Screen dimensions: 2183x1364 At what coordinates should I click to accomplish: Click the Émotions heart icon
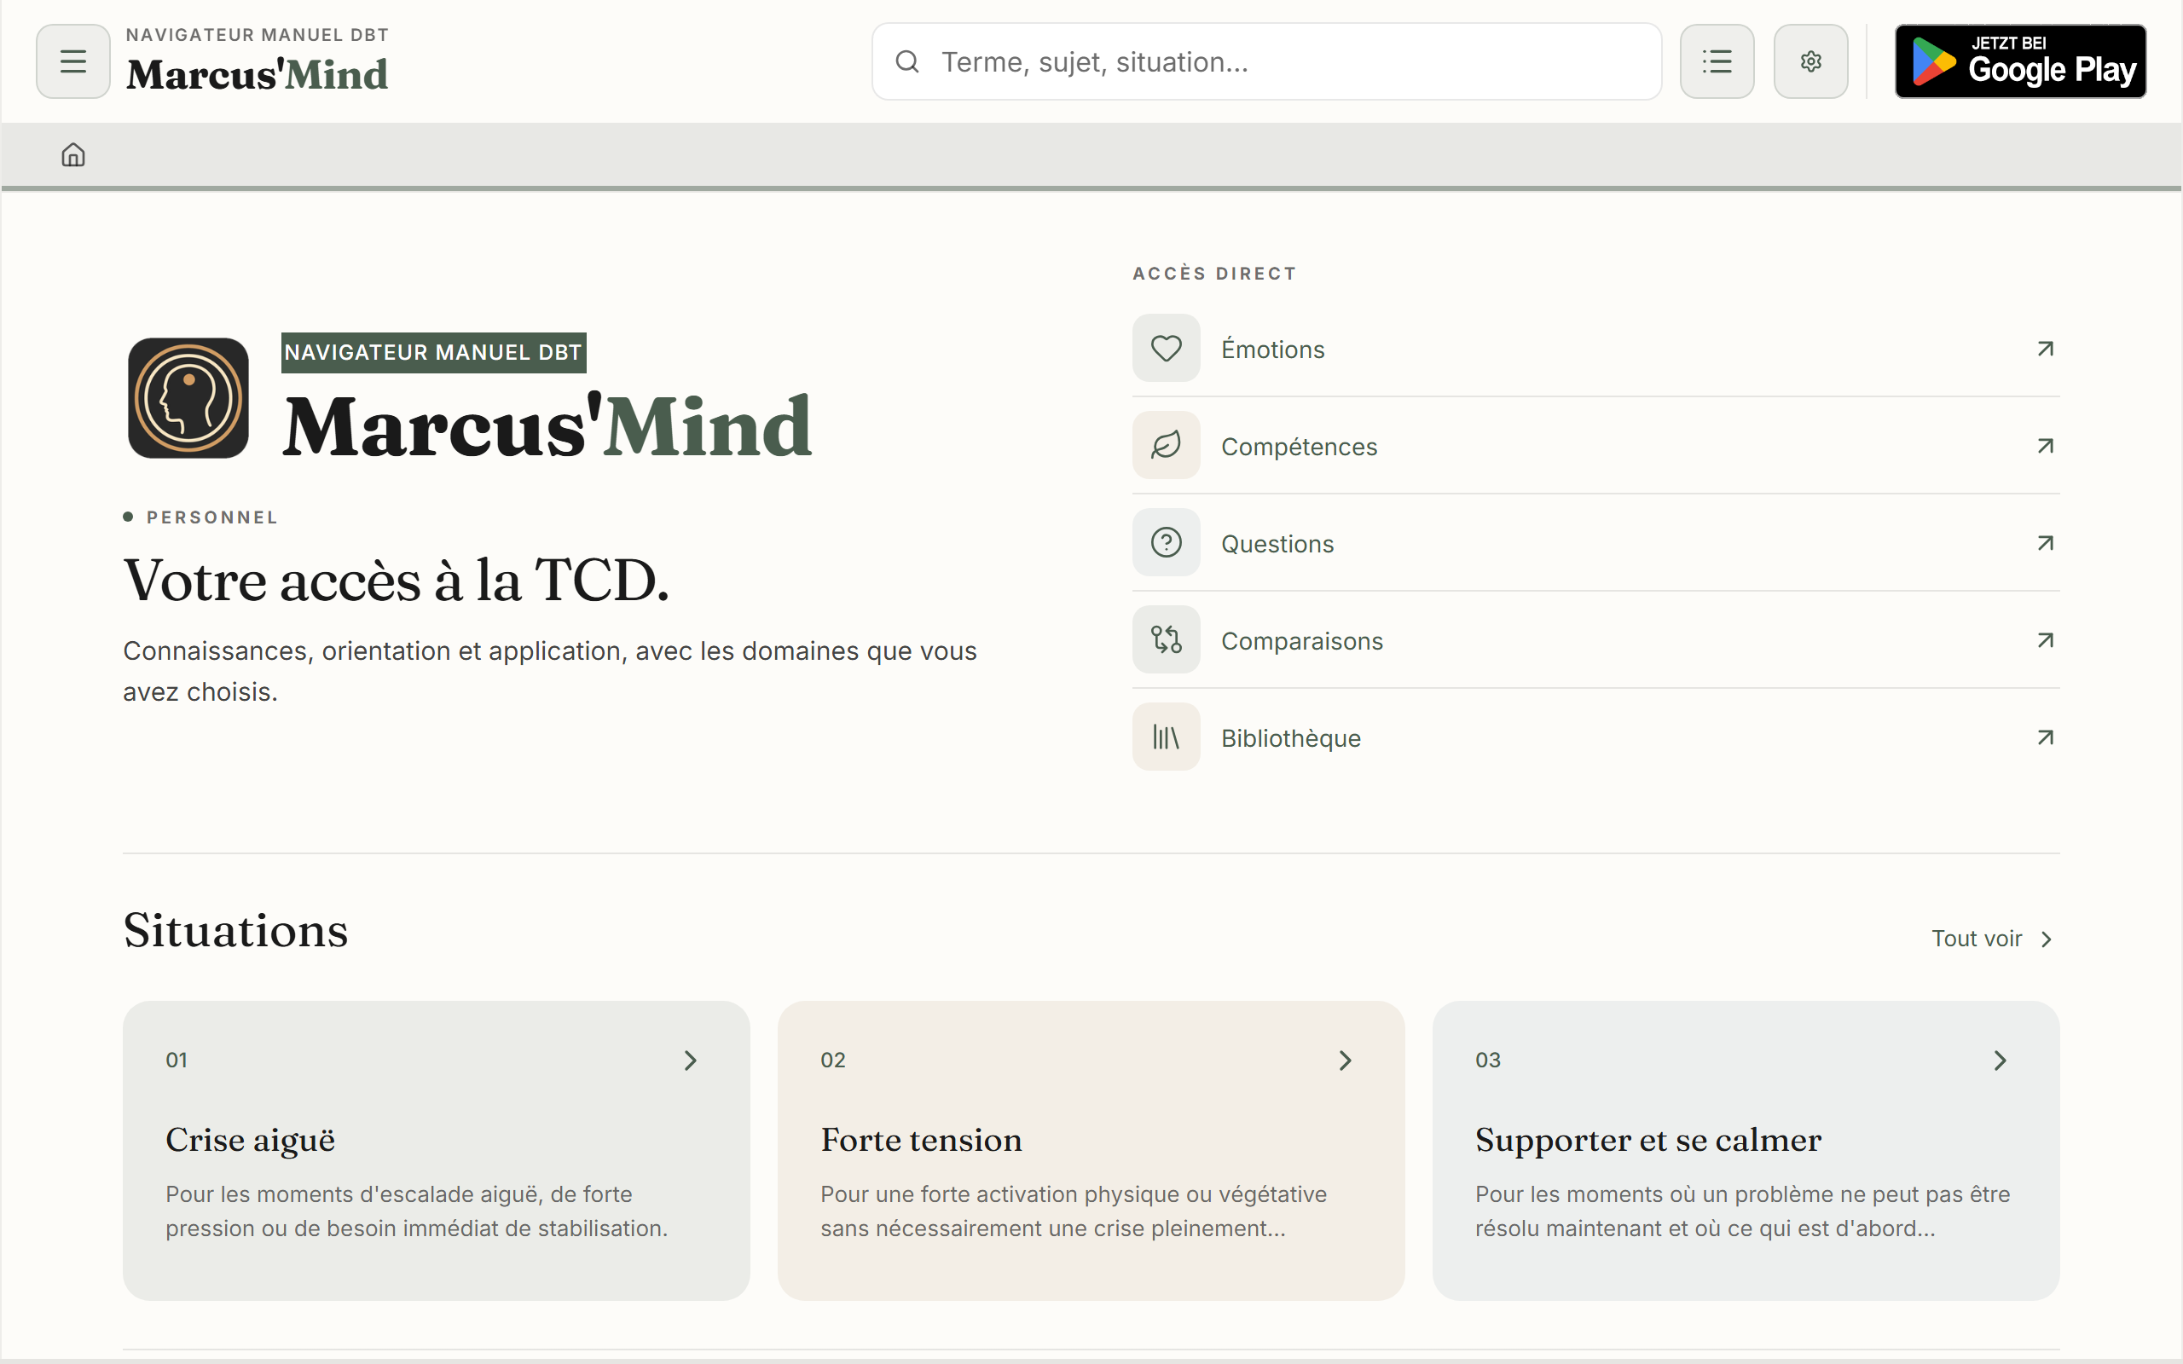(1166, 348)
